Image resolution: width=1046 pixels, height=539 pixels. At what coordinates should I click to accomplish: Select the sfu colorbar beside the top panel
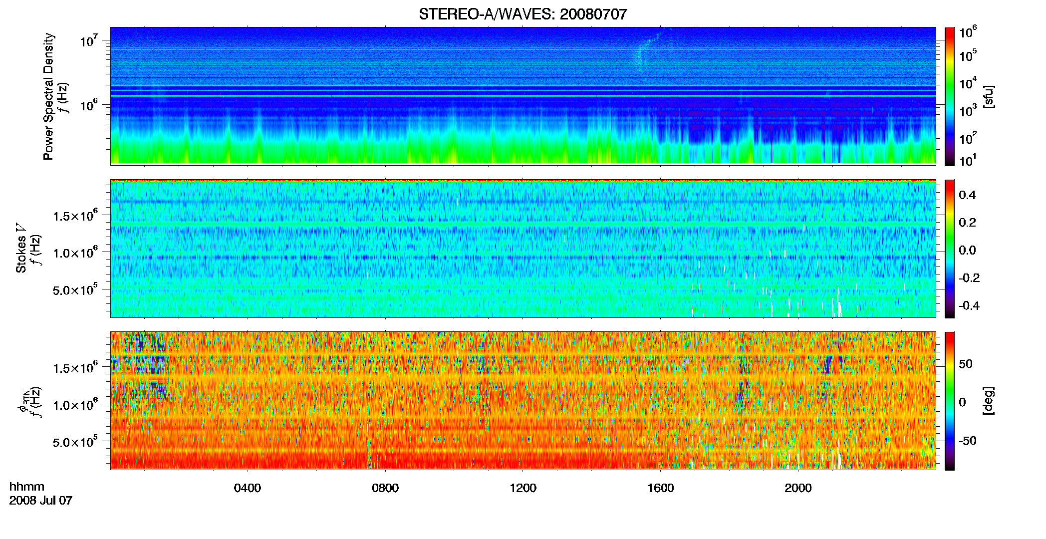(x=949, y=96)
